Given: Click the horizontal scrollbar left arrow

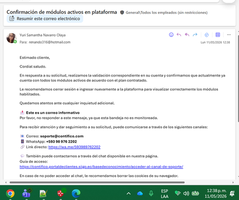Looking at the screenshot, I should click(x=6, y=182).
